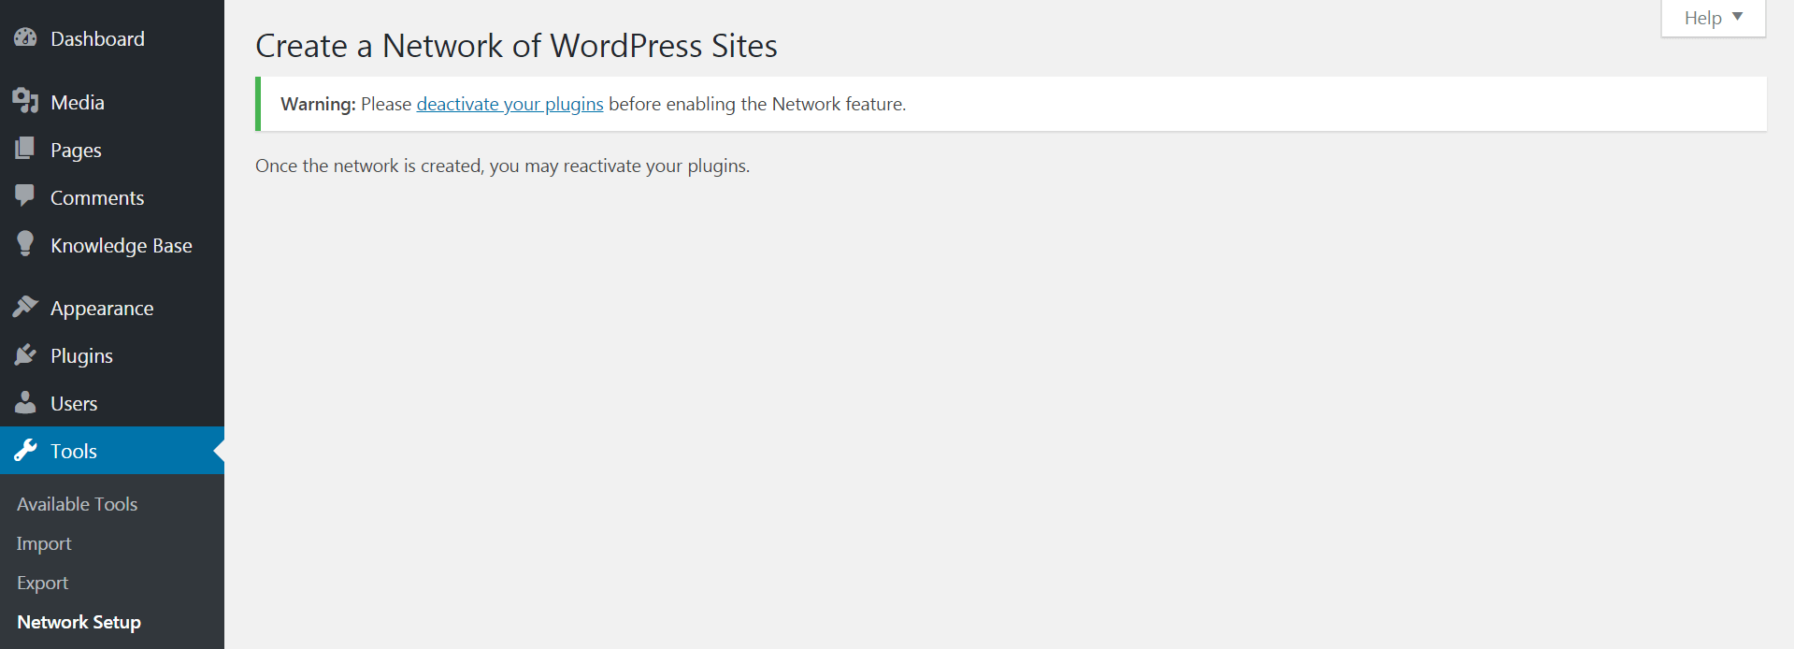
Task: Follow the 'deactivate your plugins' link
Action: [x=509, y=104]
